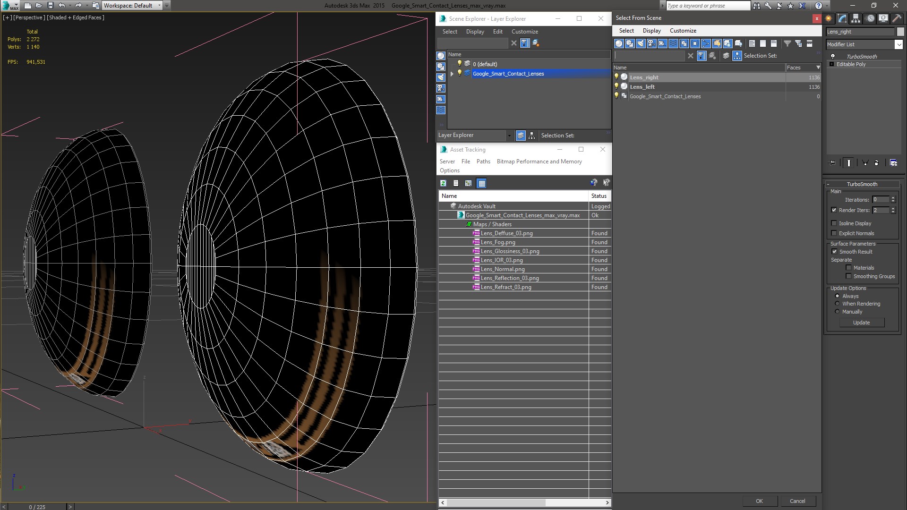Click Table View icon in Asset Tracking toolbar
907x510 pixels.
481,183
